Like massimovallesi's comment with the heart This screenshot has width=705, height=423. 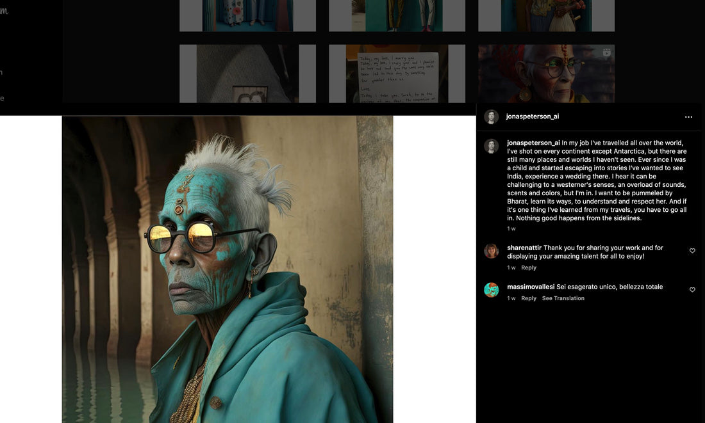click(692, 290)
